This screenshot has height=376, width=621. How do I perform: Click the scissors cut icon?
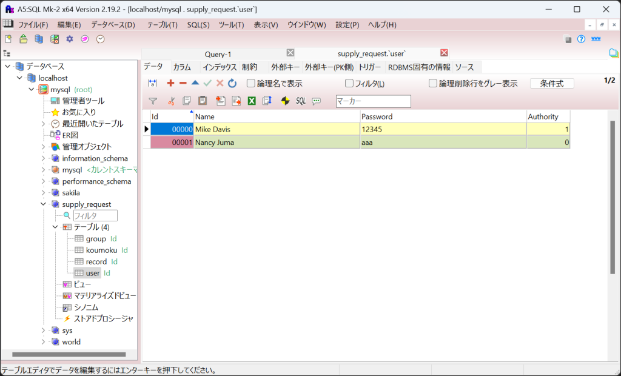tap(171, 101)
